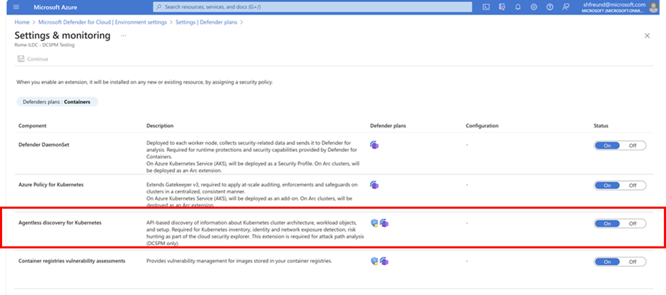This screenshot has height=295, width=666.
Task: Select the Defender DaemonSet component name
Action: click(43, 144)
